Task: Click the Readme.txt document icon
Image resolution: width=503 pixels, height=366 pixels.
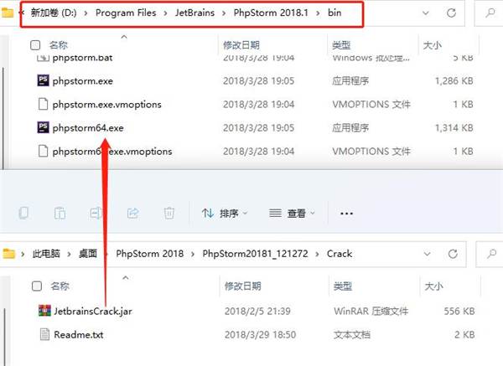Action: point(44,334)
